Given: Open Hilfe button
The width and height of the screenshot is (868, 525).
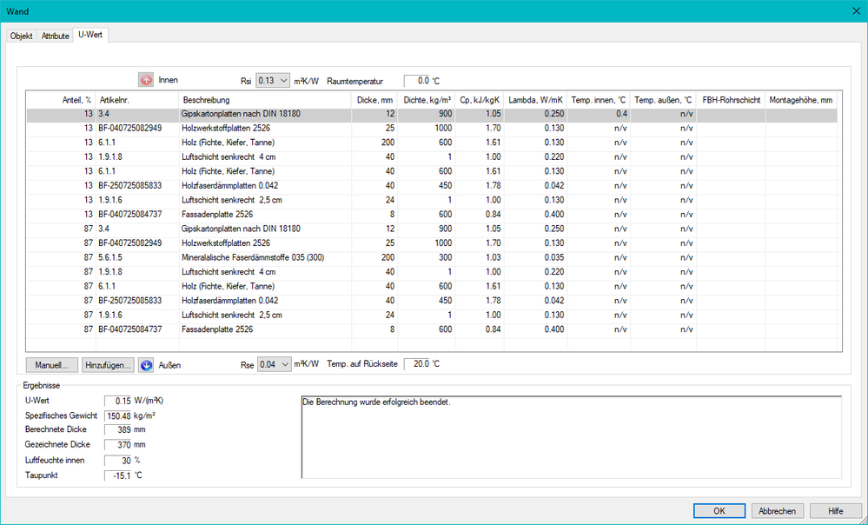Looking at the screenshot, I should click(836, 511).
